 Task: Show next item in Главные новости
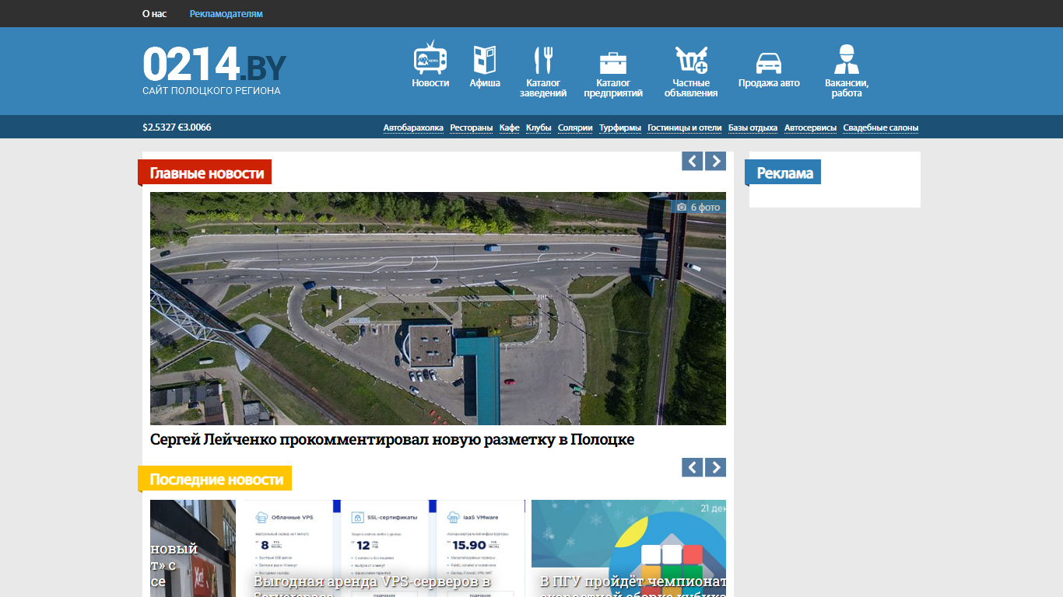[x=715, y=161]
